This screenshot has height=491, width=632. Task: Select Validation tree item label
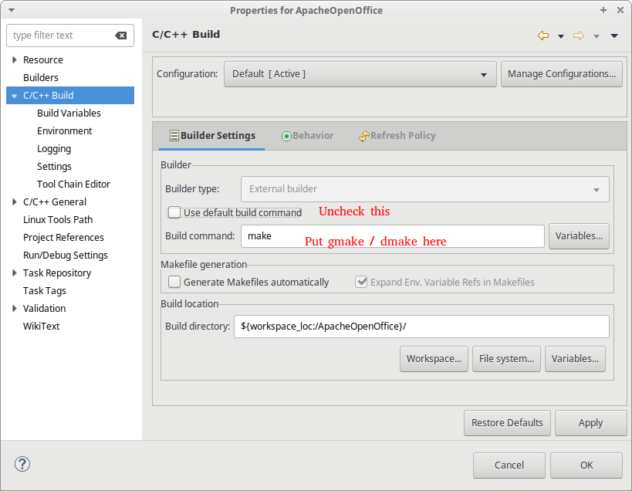coord(44,308)
